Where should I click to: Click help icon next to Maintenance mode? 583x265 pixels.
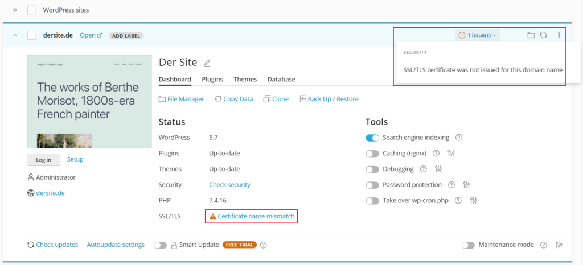544,245
